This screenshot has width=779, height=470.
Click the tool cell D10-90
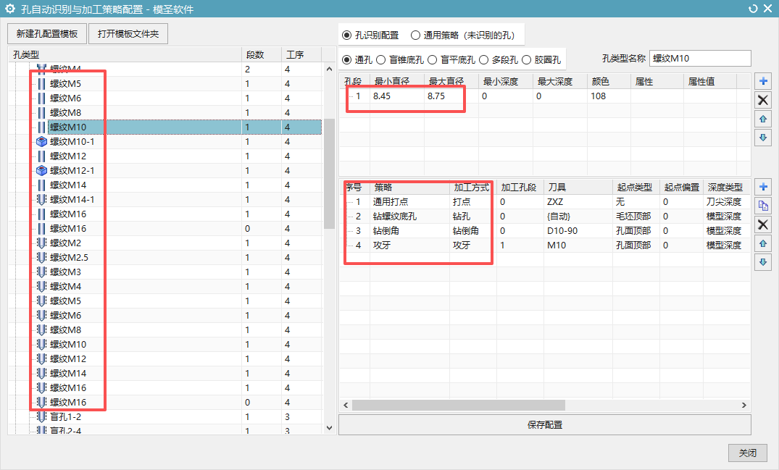tap(578, 230)
